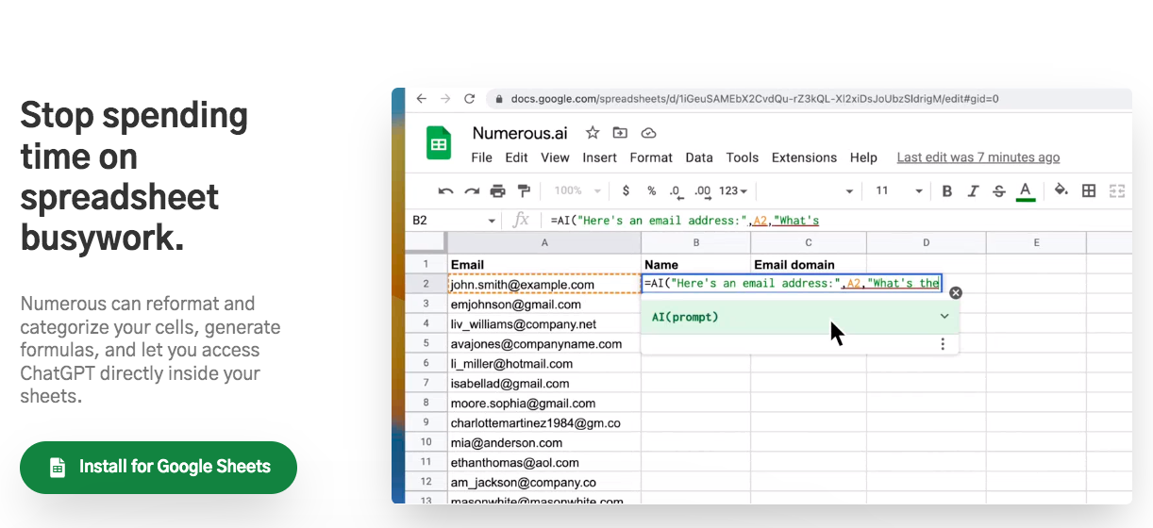The height and width of the screenshot is (528, 1153).
Task: Undo the last action
Action: [x=446, y=190]
